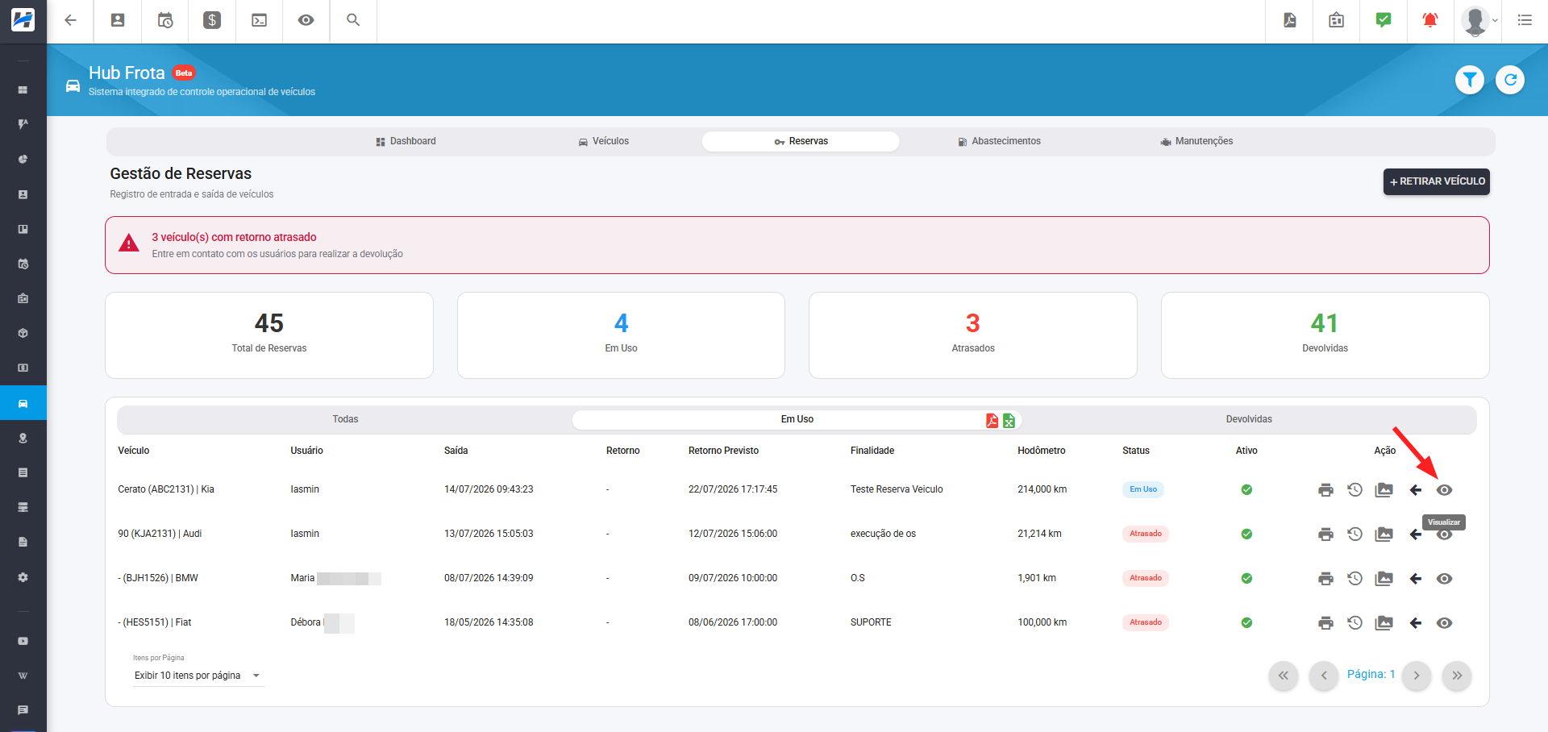Image resolution: width=1548 pixels, height=732 pixels.
Task: Export the Em Uso list to Excel
Action: pyautogui.click(x=1009, y=421)
